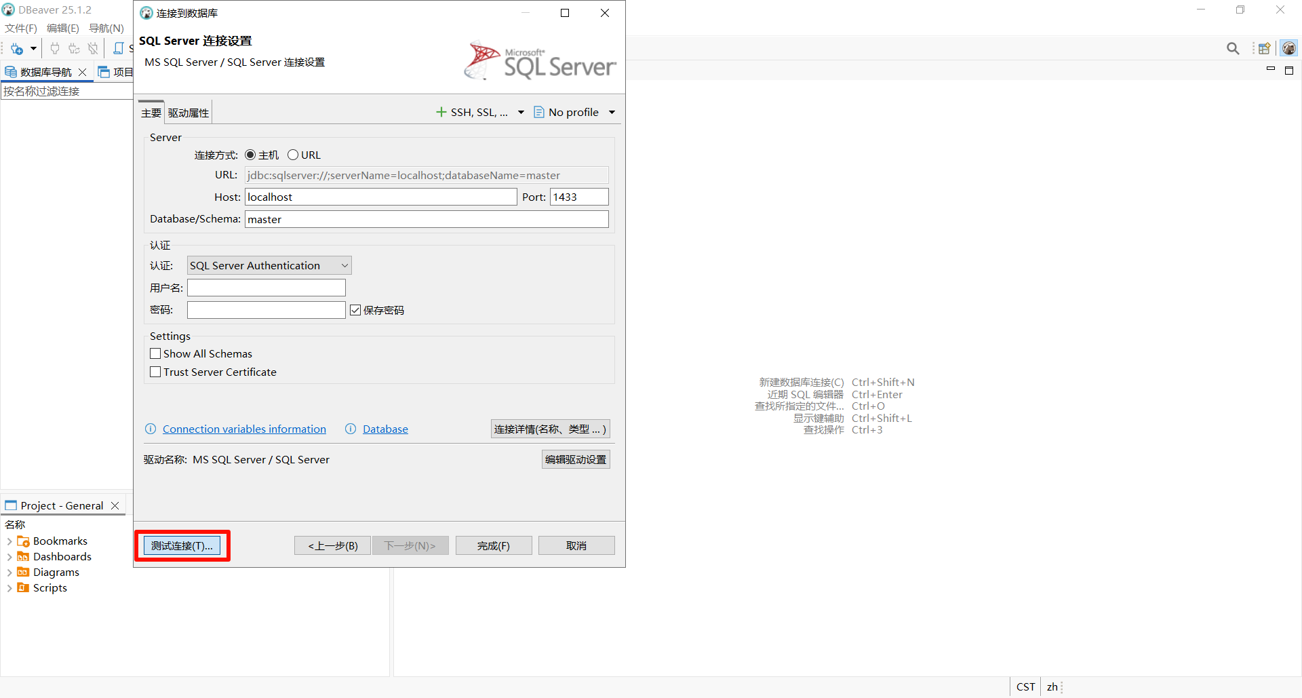Switch to the 项目 tab behind the dialog
Viewport: 1302px width, 698px height.
coord(115,72)
